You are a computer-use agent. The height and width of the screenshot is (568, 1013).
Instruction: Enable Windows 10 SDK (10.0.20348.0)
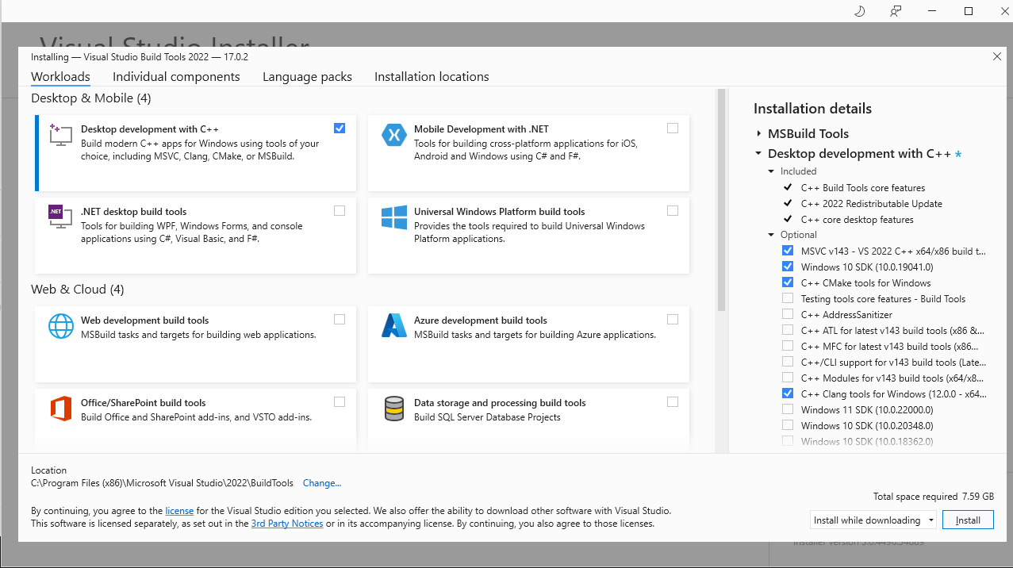(788, 425)
